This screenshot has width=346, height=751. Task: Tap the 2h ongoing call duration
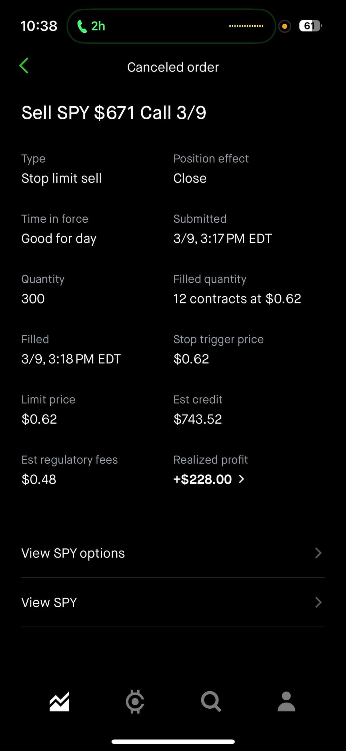[x=98, y=26]
